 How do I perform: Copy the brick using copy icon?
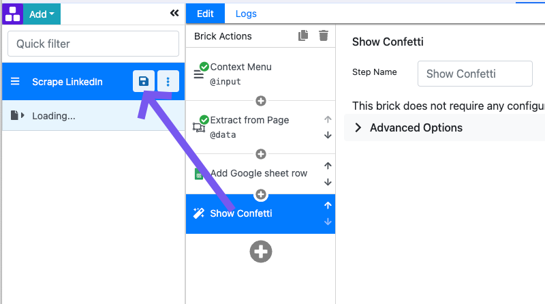(x=303, y=36)
